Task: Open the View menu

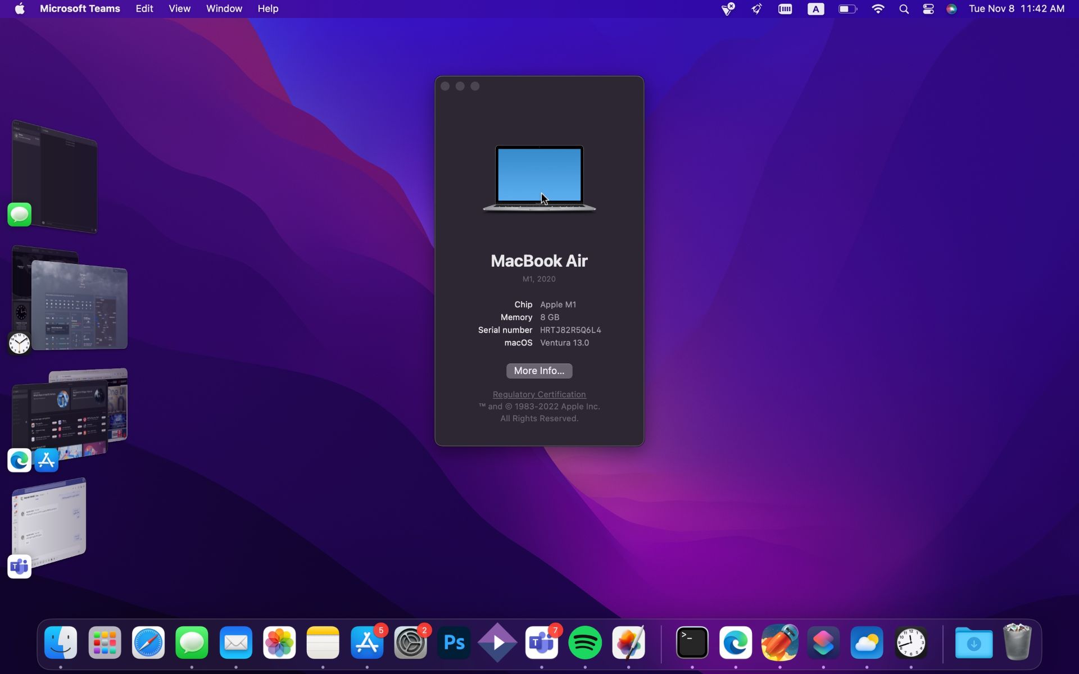Action: (x=179, y=9)
